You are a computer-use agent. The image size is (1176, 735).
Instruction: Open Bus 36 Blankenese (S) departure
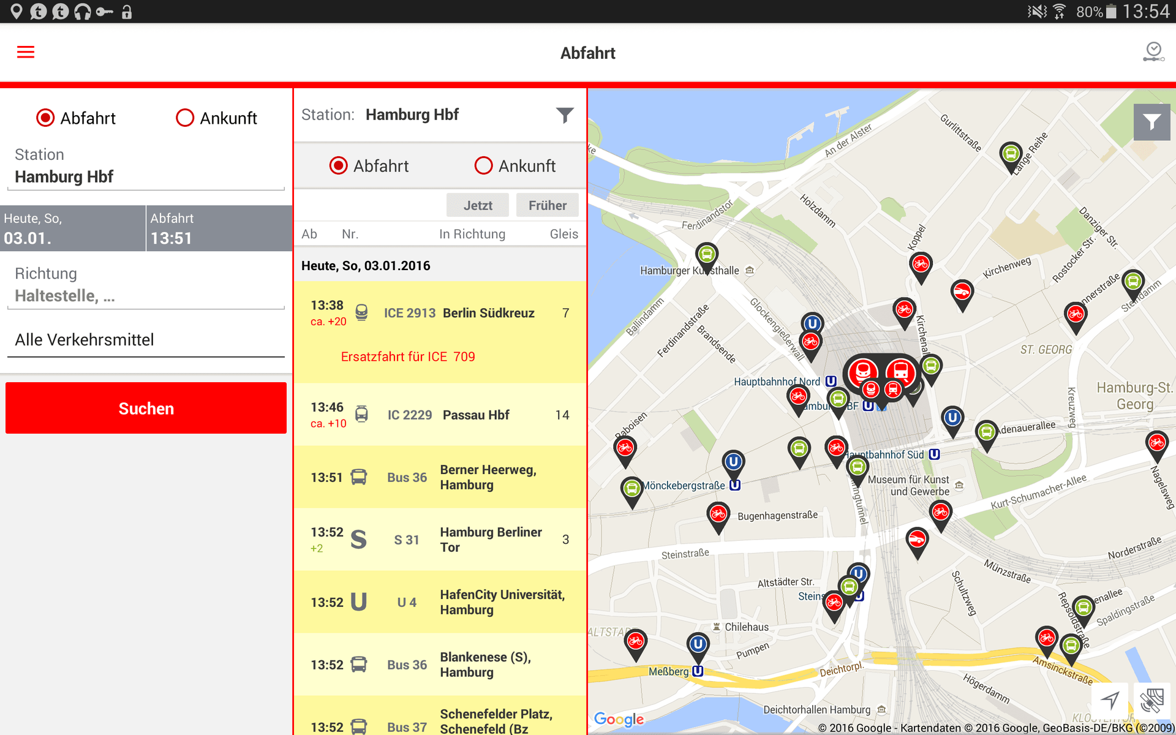coord(440,665)
